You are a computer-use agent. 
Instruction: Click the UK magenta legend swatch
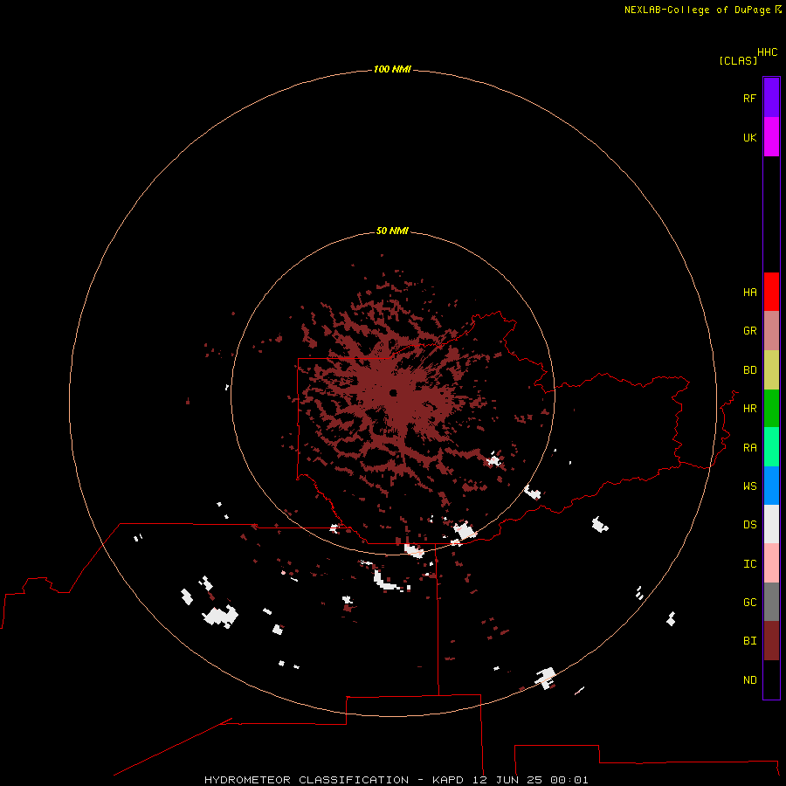[771, 137]
